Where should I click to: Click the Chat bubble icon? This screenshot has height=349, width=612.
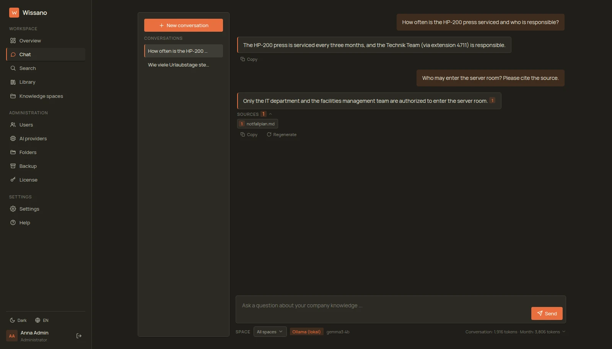point(13,54)
